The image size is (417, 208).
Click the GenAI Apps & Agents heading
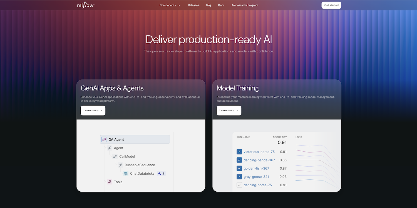[x=112, y=88]
